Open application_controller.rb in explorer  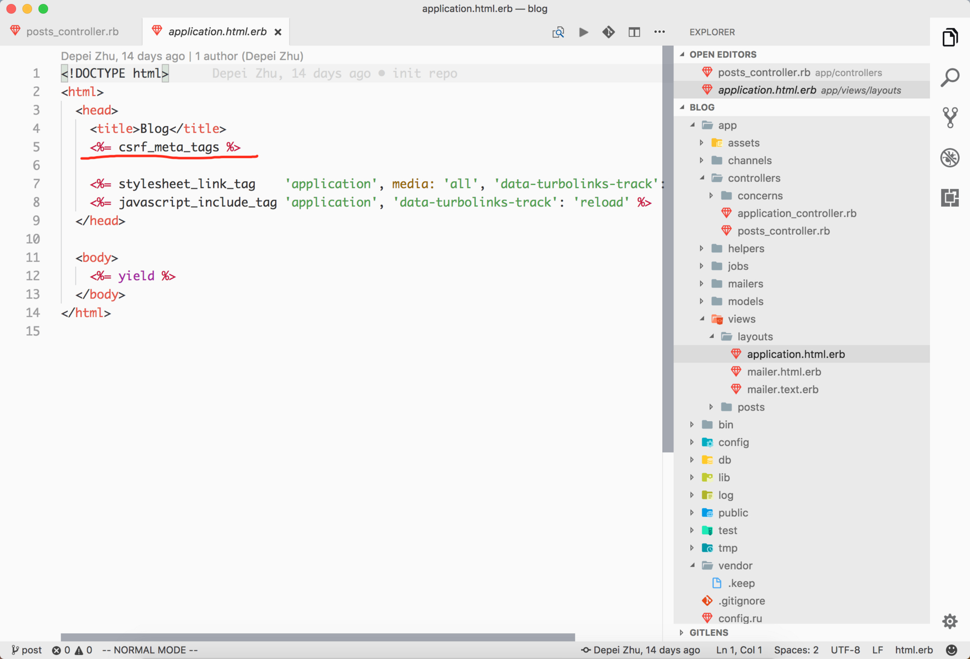coord(801,214)
